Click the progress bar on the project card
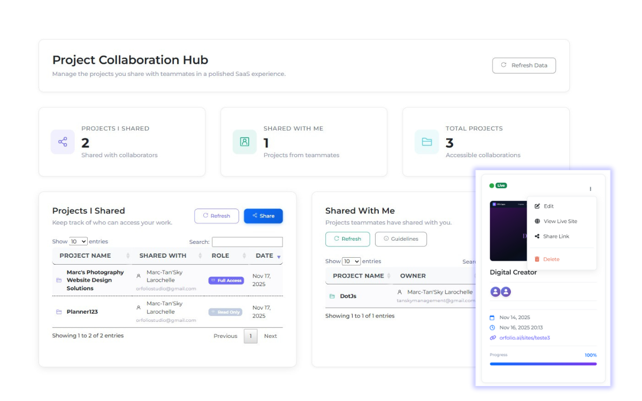 coord(543,364)
